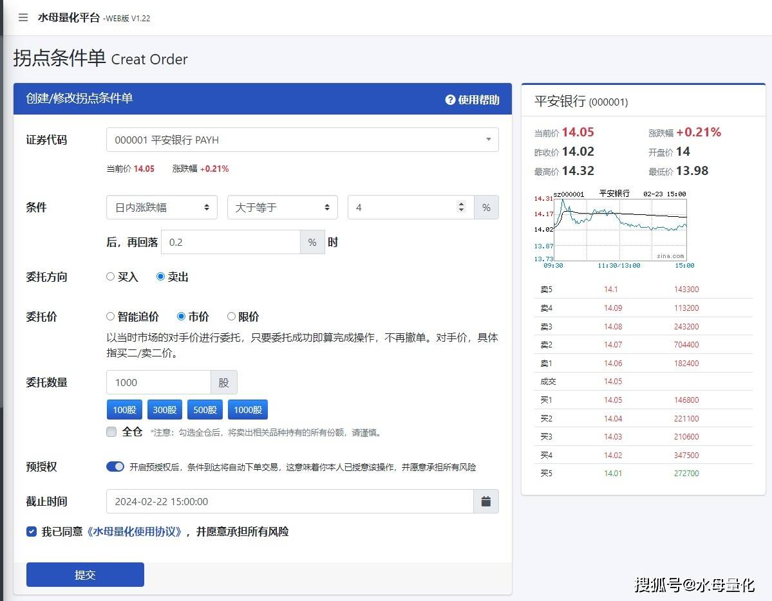The image size is (772, 601).
Task: Select the 限价 limit price radio
Action: [x=231, y=316]
